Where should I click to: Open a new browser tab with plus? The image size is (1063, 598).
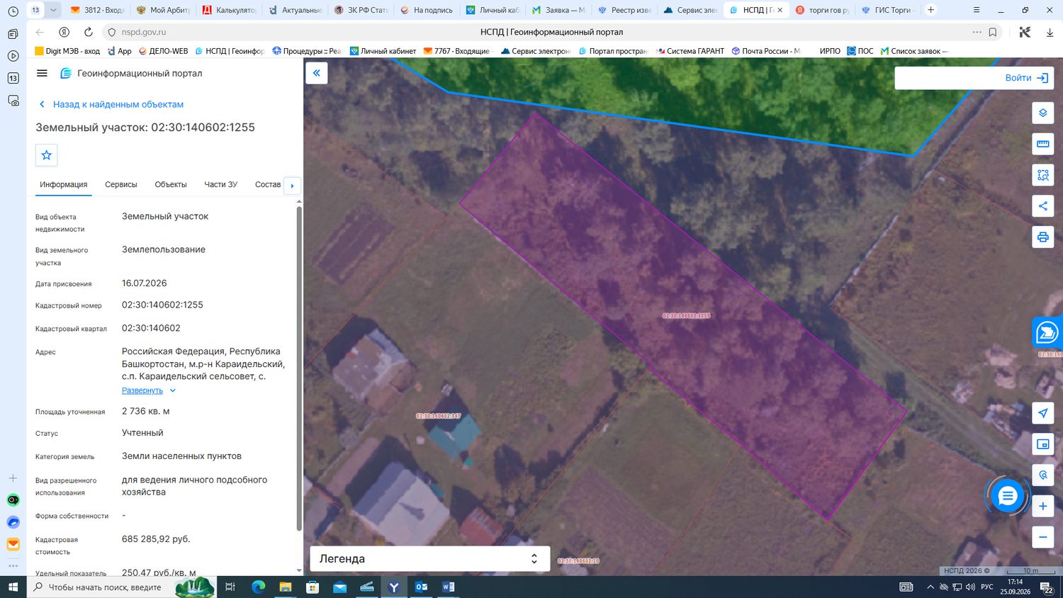[x=931, y=10]
